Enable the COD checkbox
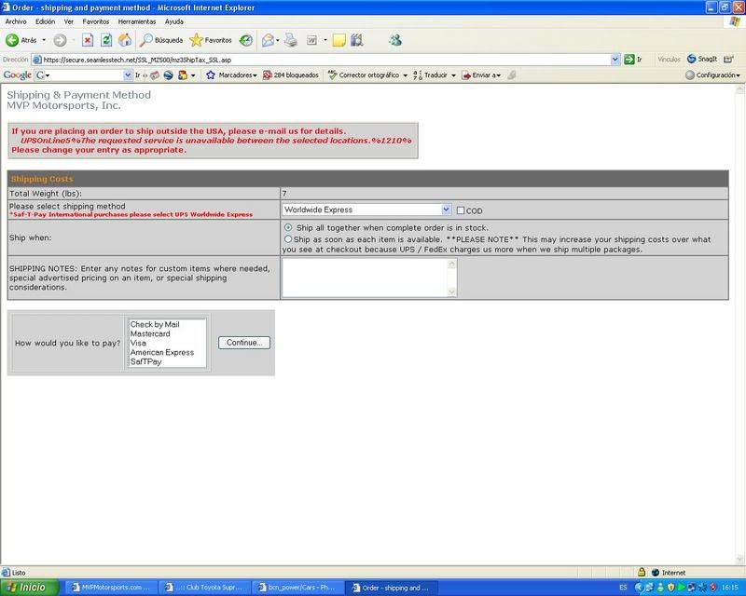 [461, 210]
